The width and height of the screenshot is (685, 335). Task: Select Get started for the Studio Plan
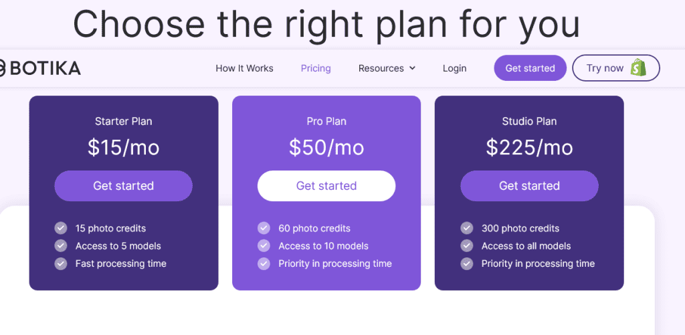[x=529, y=186]
